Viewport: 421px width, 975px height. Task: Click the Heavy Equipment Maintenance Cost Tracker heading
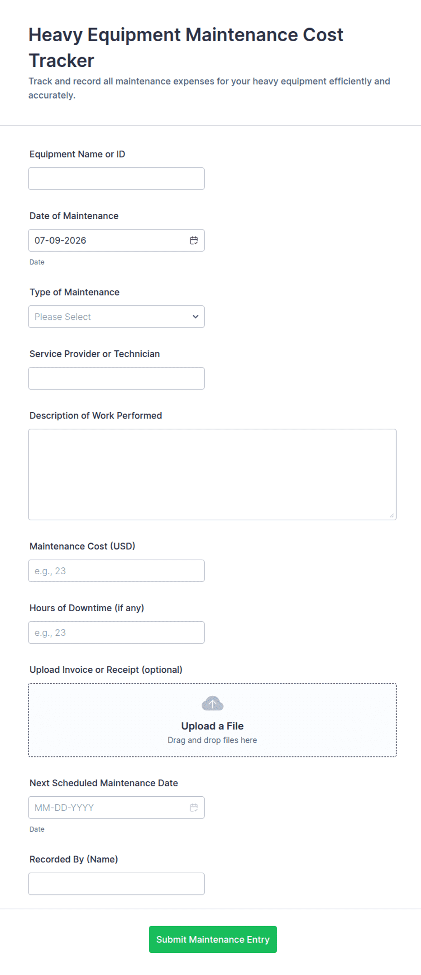click(186, 48)
